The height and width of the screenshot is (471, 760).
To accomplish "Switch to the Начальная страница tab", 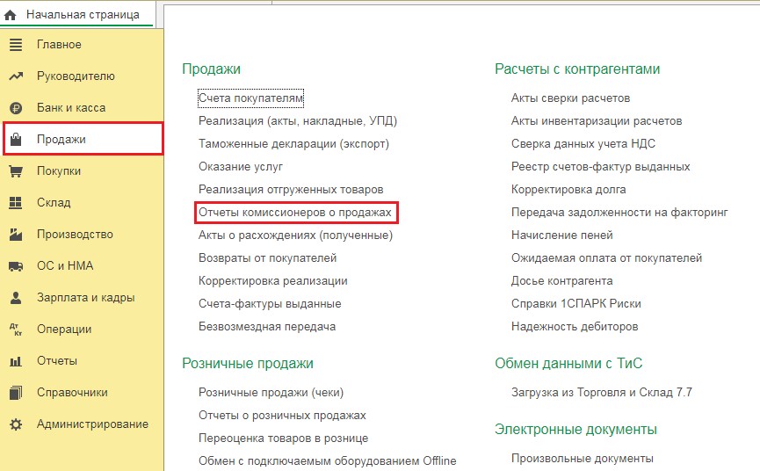I will tap(77, 15).
